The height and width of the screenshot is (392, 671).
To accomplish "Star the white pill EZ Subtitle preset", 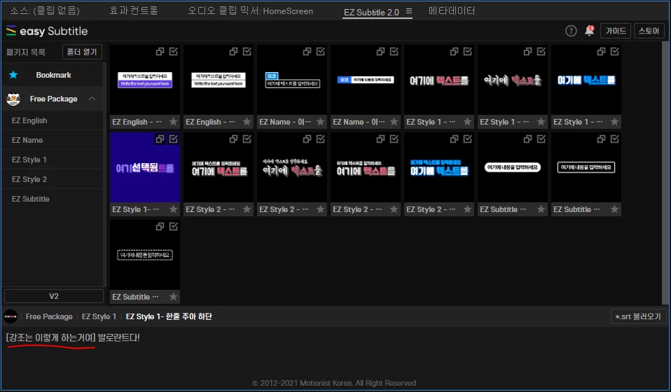I will [x=541, y=209].
